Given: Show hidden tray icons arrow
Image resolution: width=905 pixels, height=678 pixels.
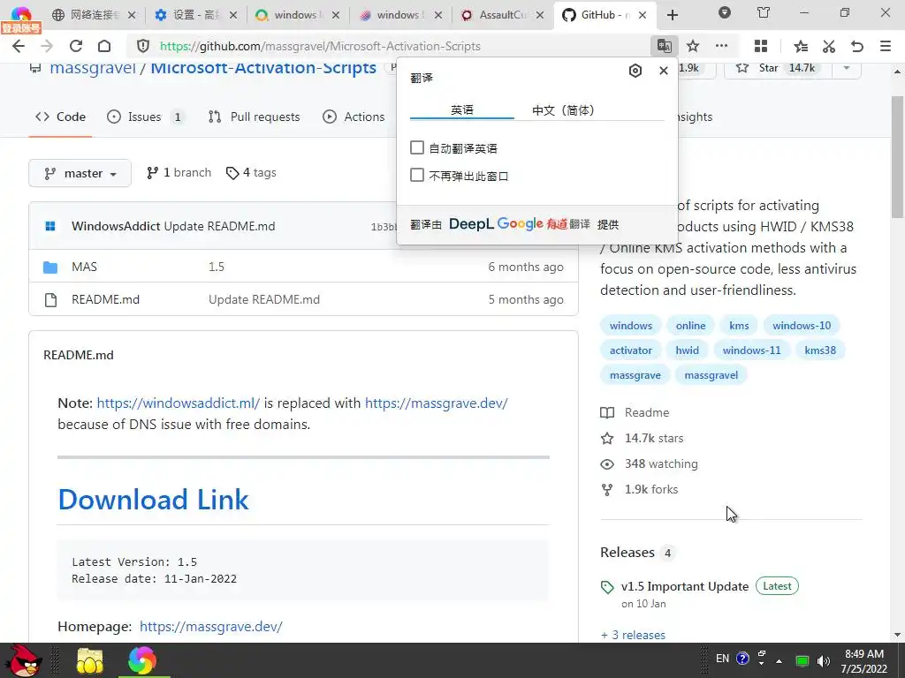Looking at the screenshot, I should (779, 660).
